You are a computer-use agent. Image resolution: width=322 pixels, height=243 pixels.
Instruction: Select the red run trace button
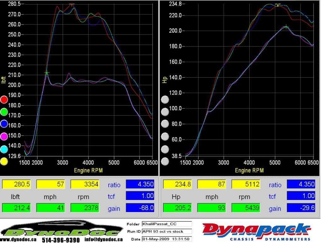[4, 99]
